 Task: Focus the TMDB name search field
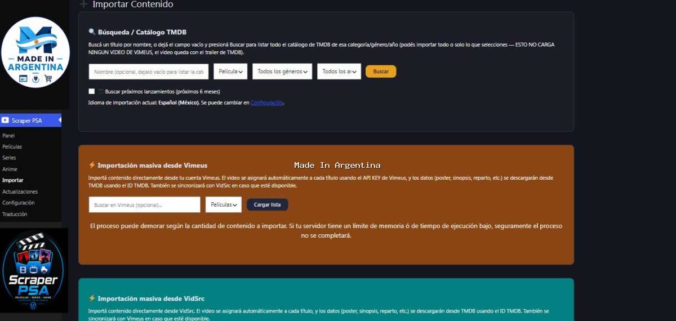pos(149,72)
